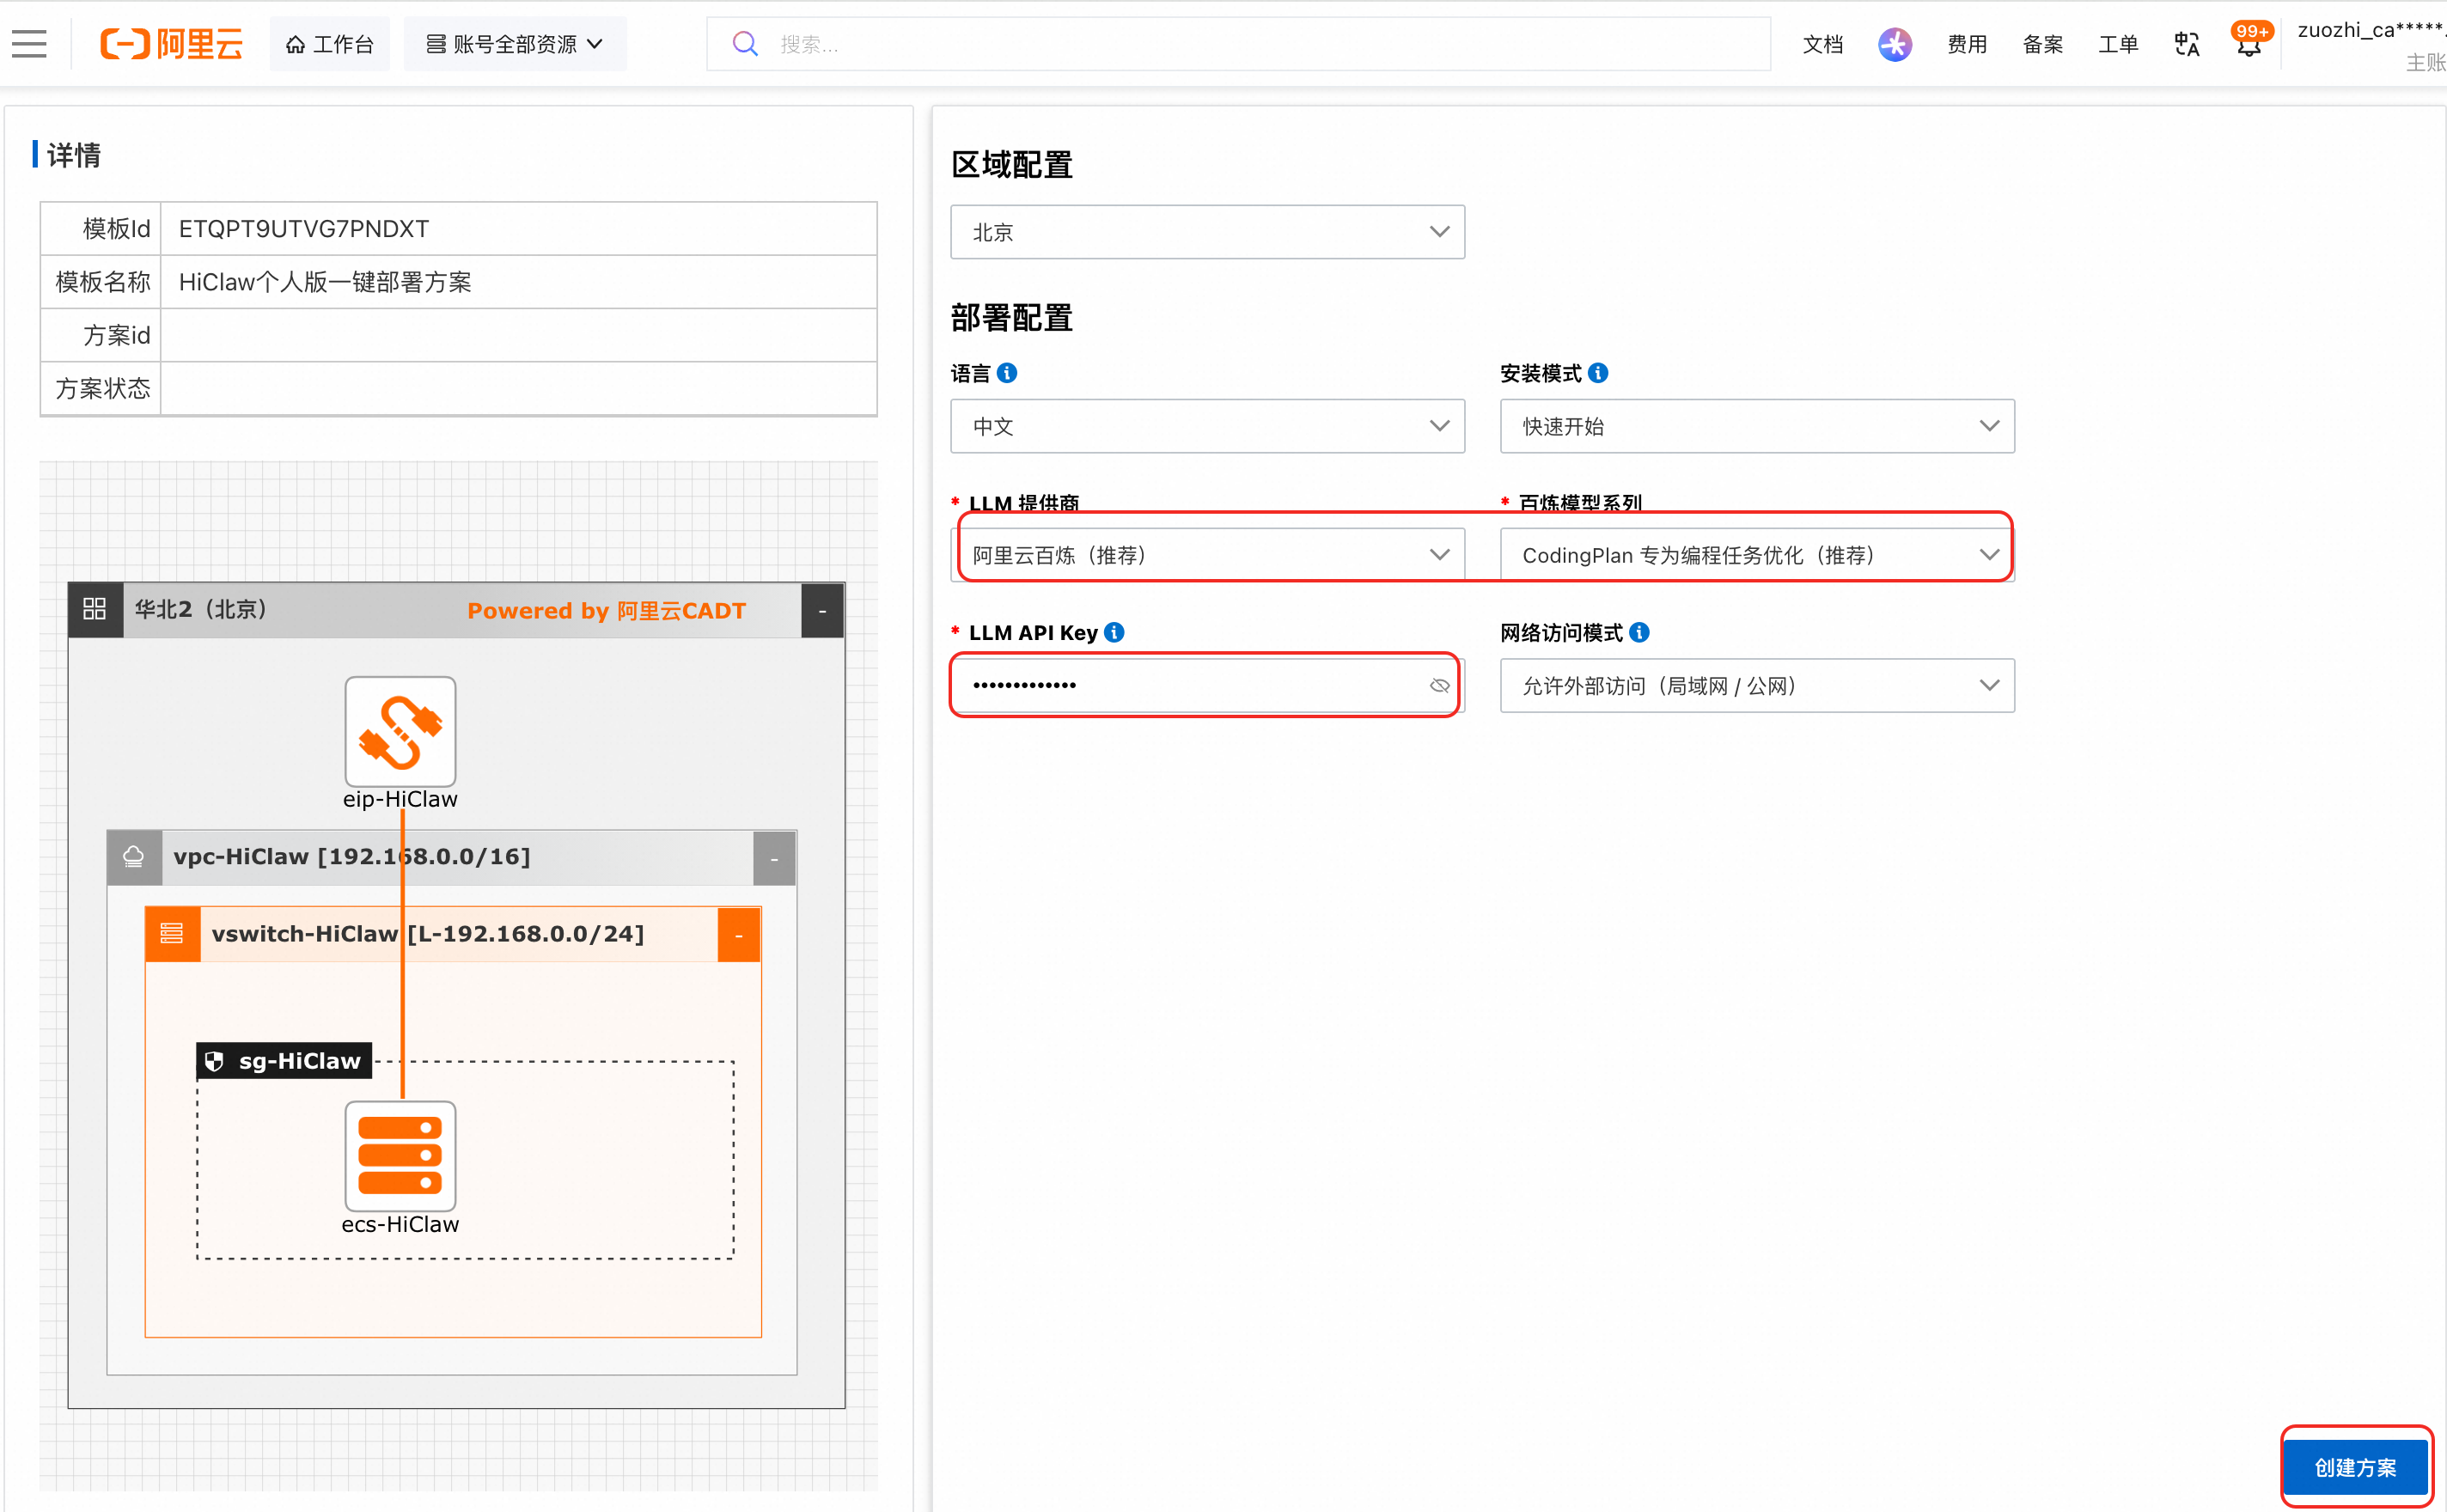The image size is (2447, 1512).
Task: Click the info icon beside 安装模式
Action: point(1599,372)
